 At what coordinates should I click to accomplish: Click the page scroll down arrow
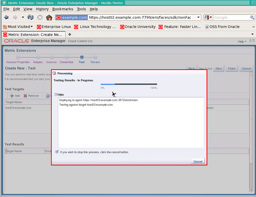[x=251, y=190]
